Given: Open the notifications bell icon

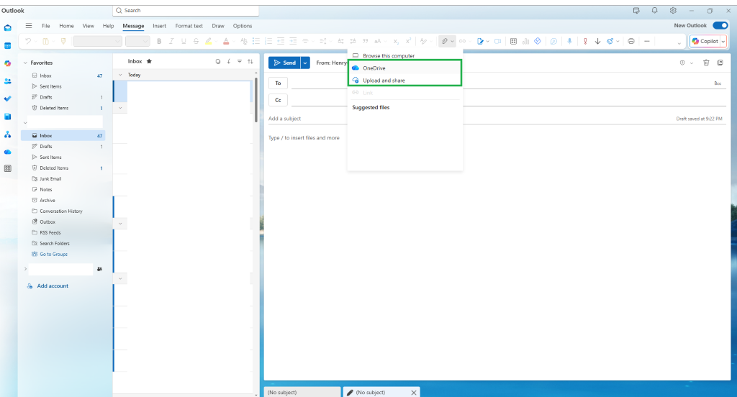Looking at the screenshot, I should click(x=654, y=10).
